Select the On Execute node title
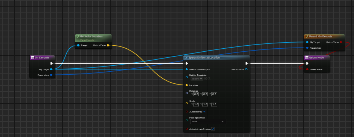 point(42,58)
